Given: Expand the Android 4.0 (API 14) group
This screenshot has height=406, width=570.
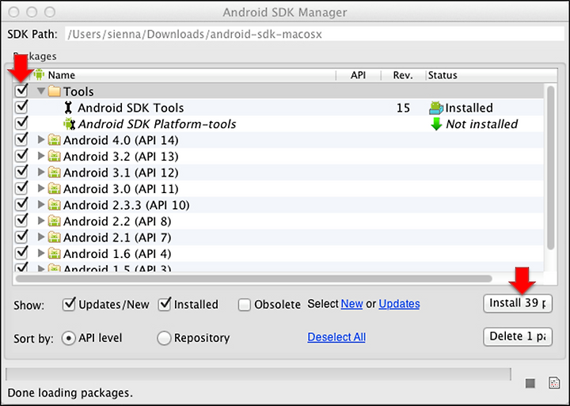Looking at the screenshot, I should (x=41, y=139).
